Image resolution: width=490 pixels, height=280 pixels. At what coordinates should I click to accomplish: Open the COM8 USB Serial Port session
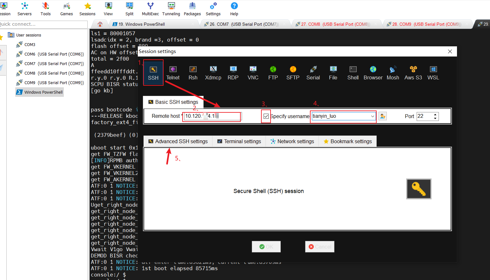pyautogui.click(x=50, y=73)
